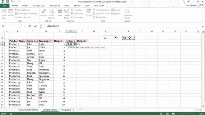Click Refresh Data in XML group
This screenshot has width=205, height=115.
point(100,17)
